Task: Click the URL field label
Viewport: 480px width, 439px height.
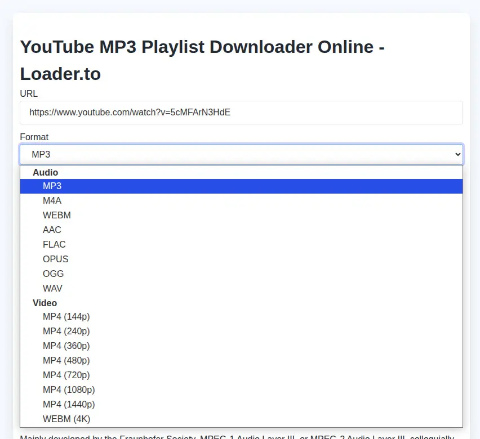Action: point(29,93)
